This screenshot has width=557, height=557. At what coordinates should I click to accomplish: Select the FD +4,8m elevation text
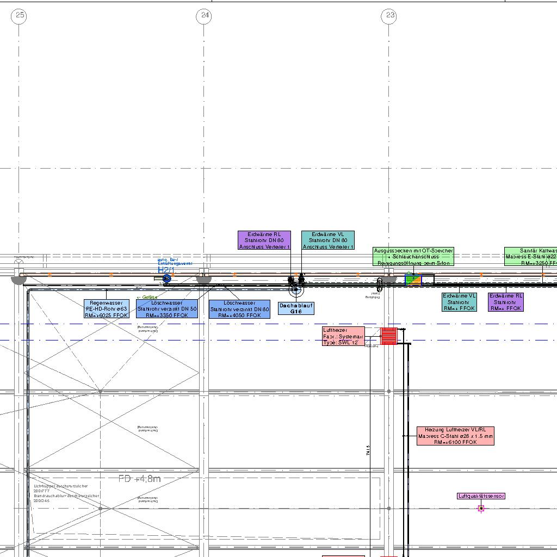point(140,479)
